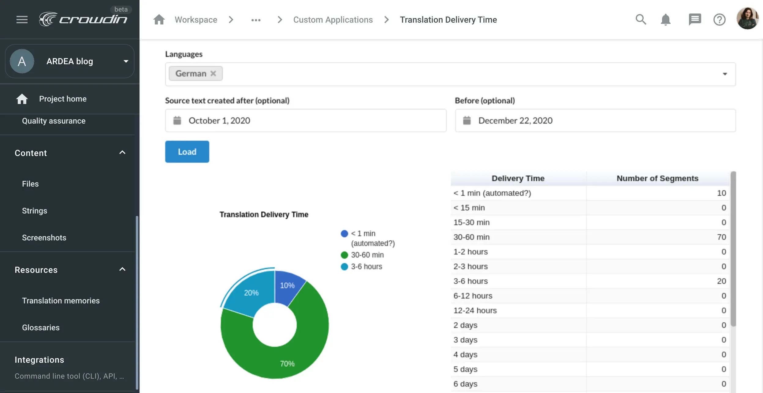Collapse the Content section in sidebar
Image resolution: width=763 pixels, height=393 pixels.
tap(122, 153)
